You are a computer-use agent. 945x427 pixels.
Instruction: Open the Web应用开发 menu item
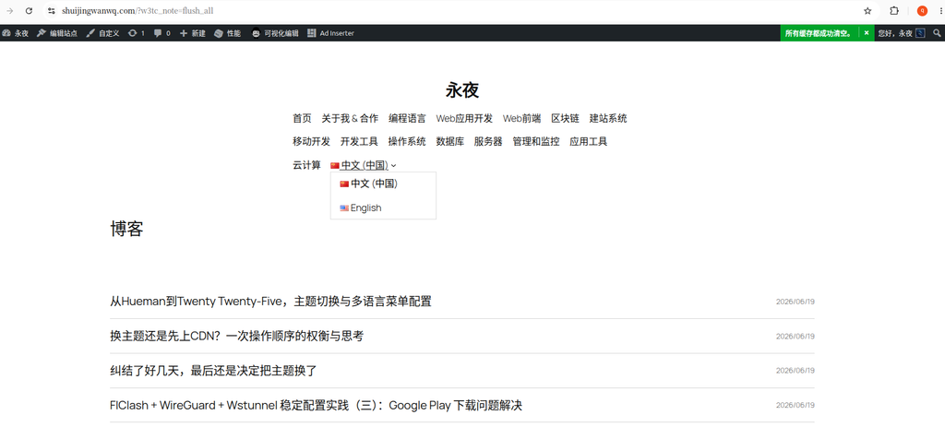(464, 118)
